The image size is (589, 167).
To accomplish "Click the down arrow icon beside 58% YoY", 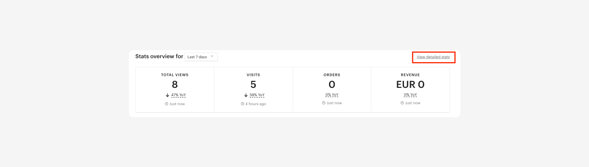I will click(246, 95).
